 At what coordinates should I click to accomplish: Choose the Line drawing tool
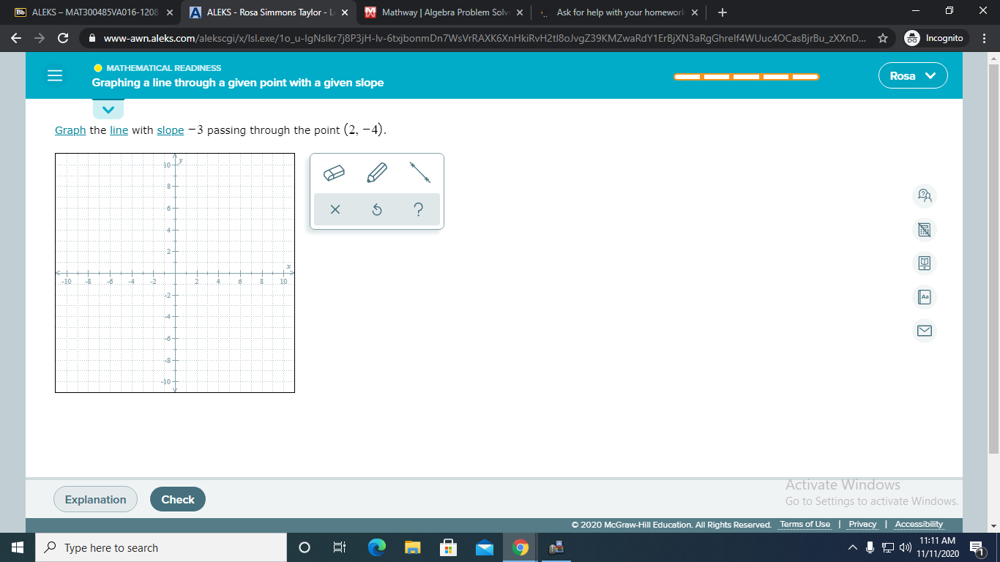419,173
